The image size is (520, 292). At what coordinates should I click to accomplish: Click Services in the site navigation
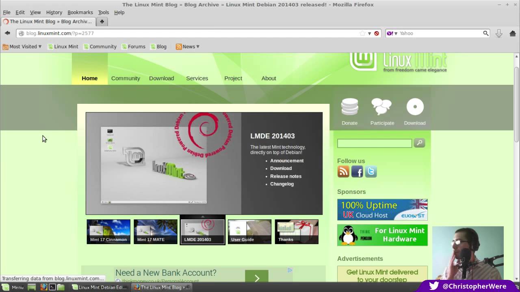pyautogui.click(x=197, y=78)
